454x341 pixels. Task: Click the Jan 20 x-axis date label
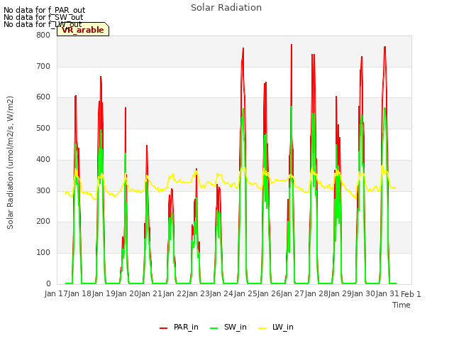(x=127, y=293)
